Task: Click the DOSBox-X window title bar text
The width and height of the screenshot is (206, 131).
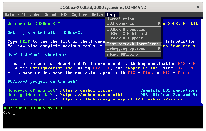Action: 103,7
